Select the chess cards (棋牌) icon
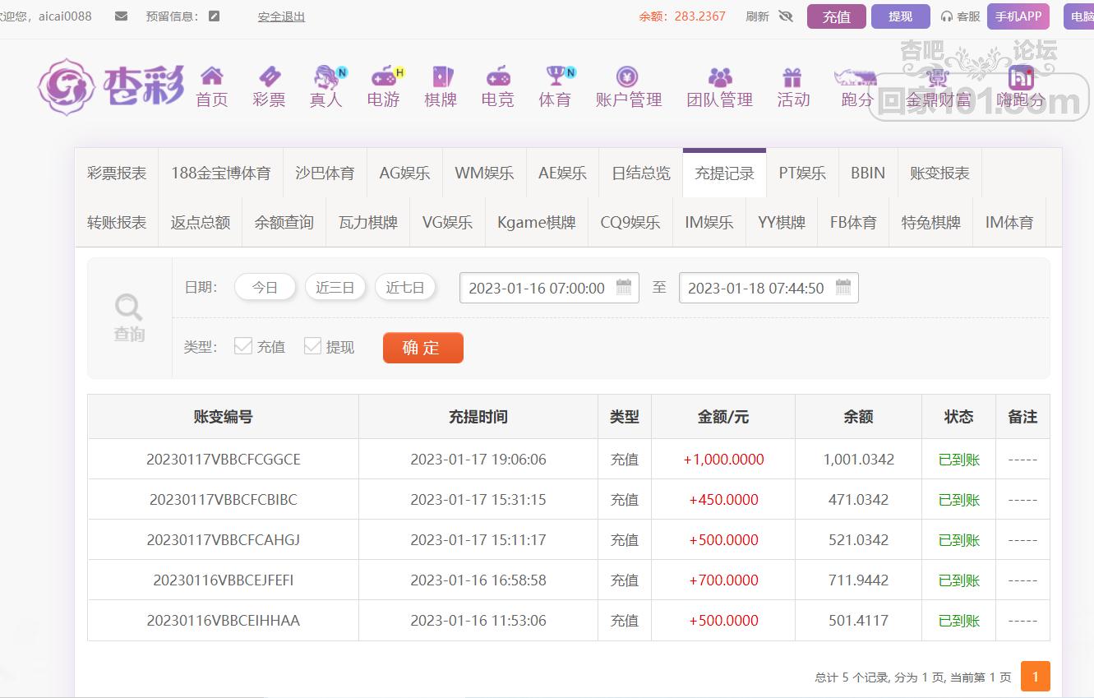Viewport: 1094px width, 698px height. point(441,77)
